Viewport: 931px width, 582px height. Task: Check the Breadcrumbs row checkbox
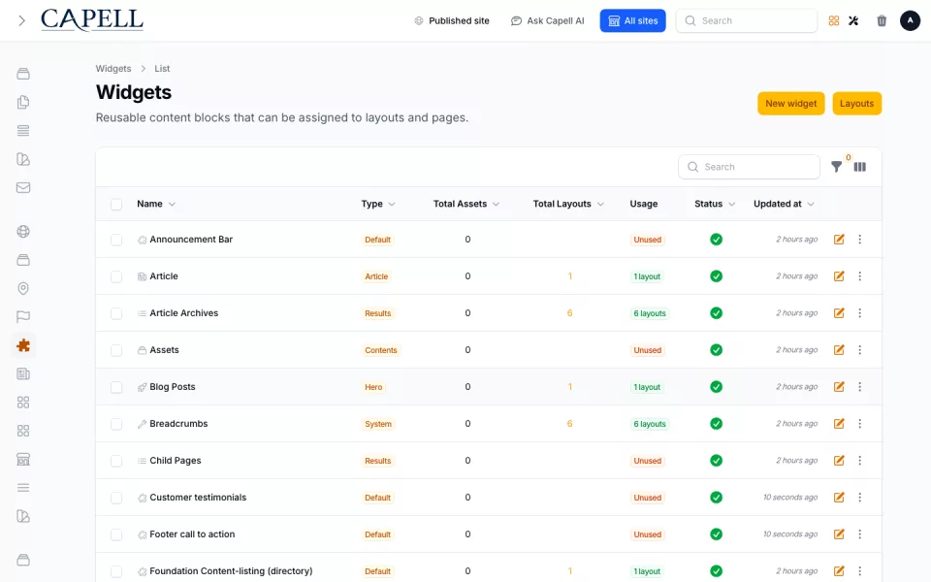pyautogui.click(x=116, y=424)
